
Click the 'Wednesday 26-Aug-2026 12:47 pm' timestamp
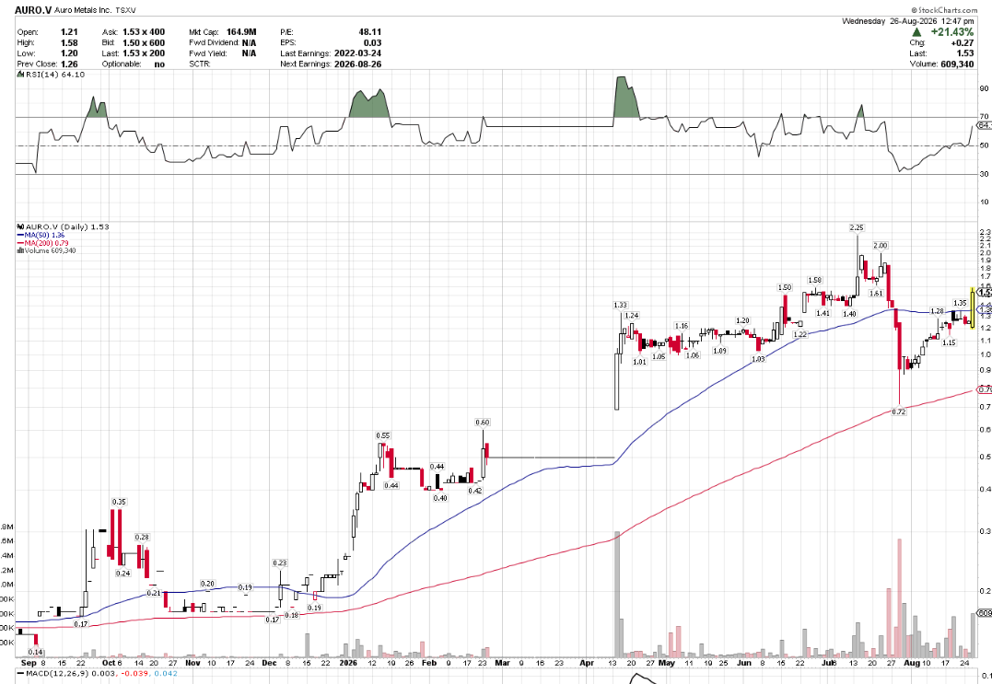point(907,21)
